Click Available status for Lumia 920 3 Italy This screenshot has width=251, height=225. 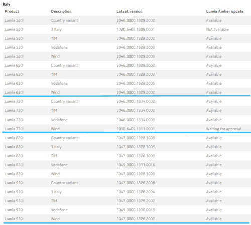pos(214,192)
